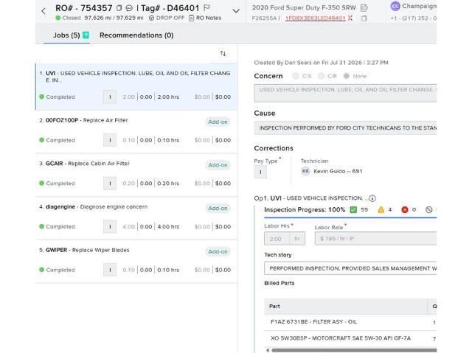Click the pay type I box on UVI job
This screenshot has height=353, width=472.
click(110, 97)
